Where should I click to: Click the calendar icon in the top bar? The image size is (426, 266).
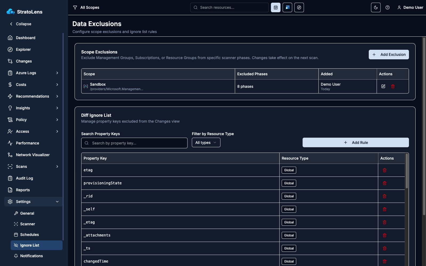point(276,7)
